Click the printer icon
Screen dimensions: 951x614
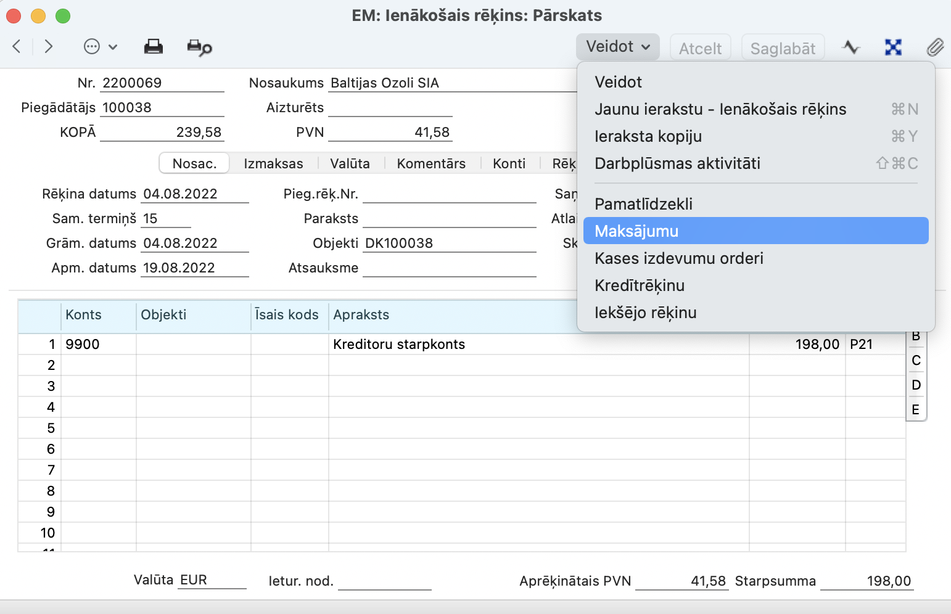153,47
